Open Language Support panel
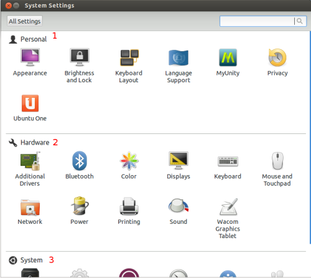311x278 pixels. pyautogui.click(x=179, y=65)
